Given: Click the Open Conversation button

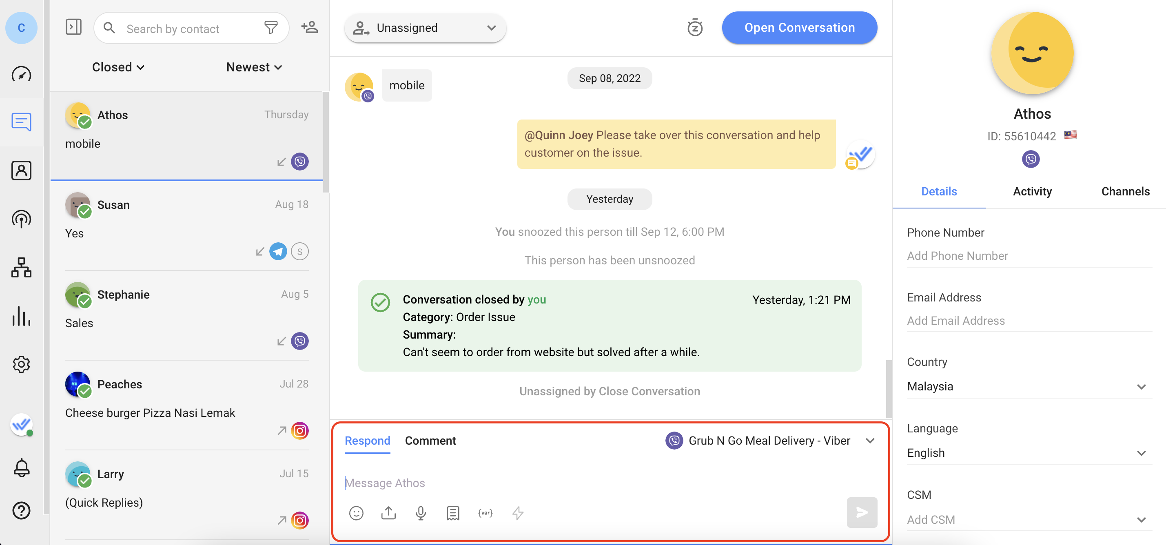Looking at the screenshot, I should tap(799, 28).
